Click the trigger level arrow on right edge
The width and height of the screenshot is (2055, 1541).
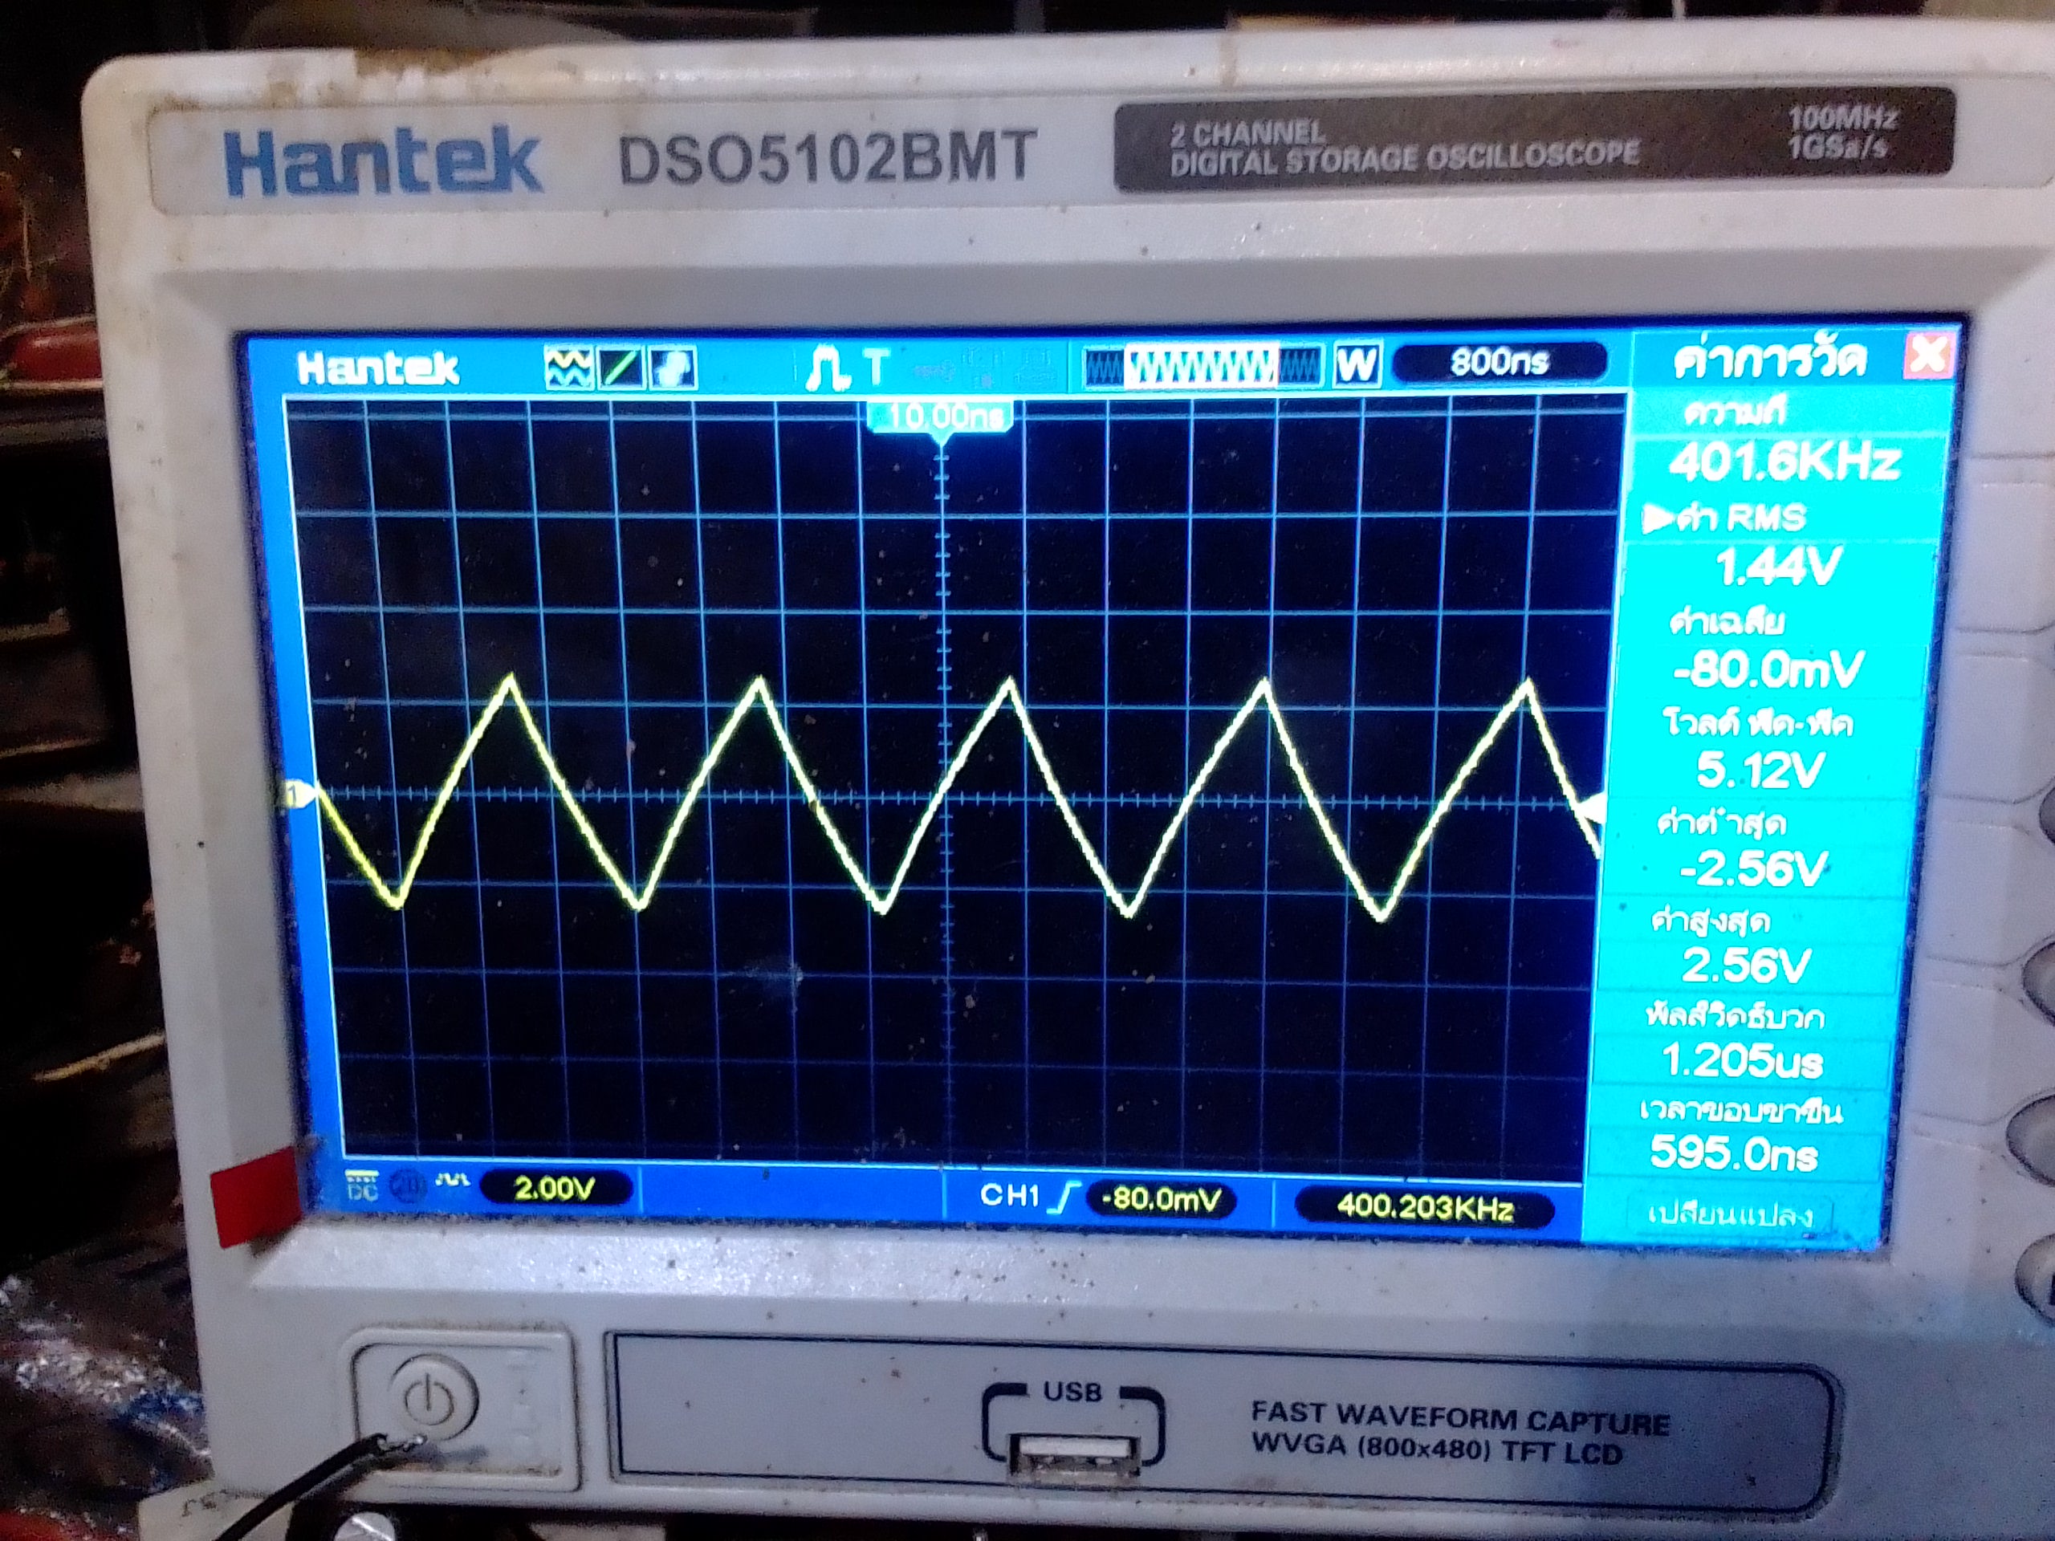(x=1591, y=809)
